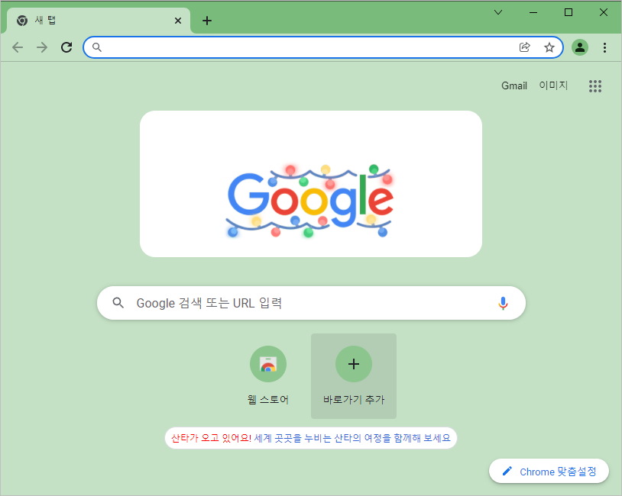The image size is (622, 496).
Task: Go forward with the forward arrow
Action: (x=42, y=47)
